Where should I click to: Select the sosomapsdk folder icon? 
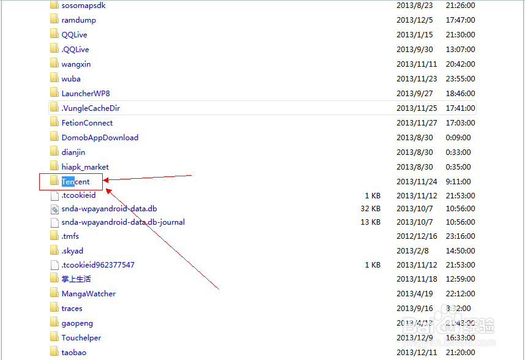(x=54, y=5)
